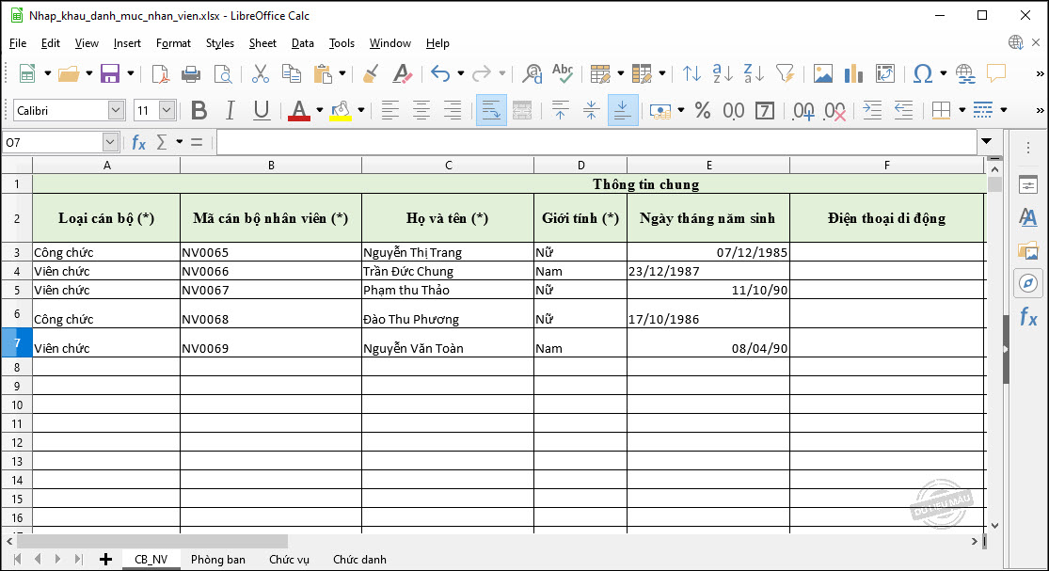Select the Clone Formatting paintbrush tool

(x=371, y=73)
